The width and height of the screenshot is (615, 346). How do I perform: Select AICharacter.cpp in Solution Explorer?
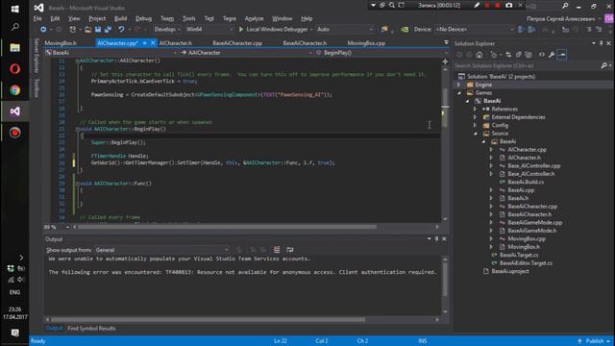(527, 150)
